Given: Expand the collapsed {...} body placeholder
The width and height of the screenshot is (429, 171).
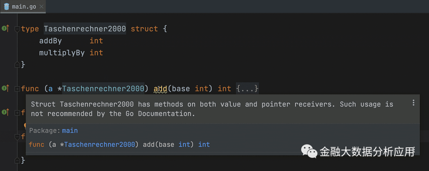Looking at the screenshot, I should click(247, 89).
